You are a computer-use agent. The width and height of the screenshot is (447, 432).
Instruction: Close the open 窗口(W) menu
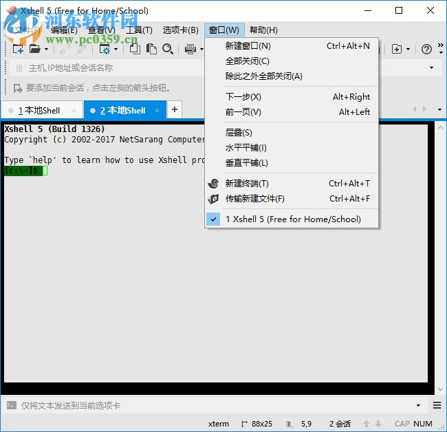pyautogui.click(x=224, y=30)
